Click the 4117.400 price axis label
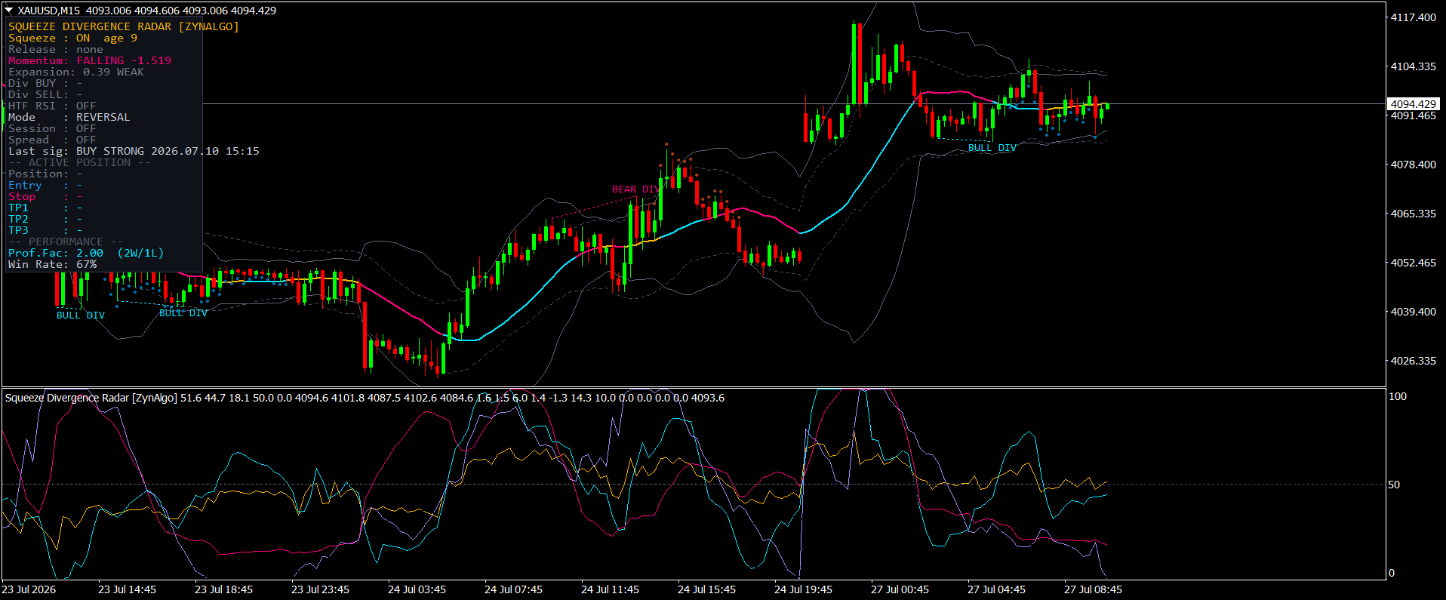The image size is (1446, 600). 1414,17
